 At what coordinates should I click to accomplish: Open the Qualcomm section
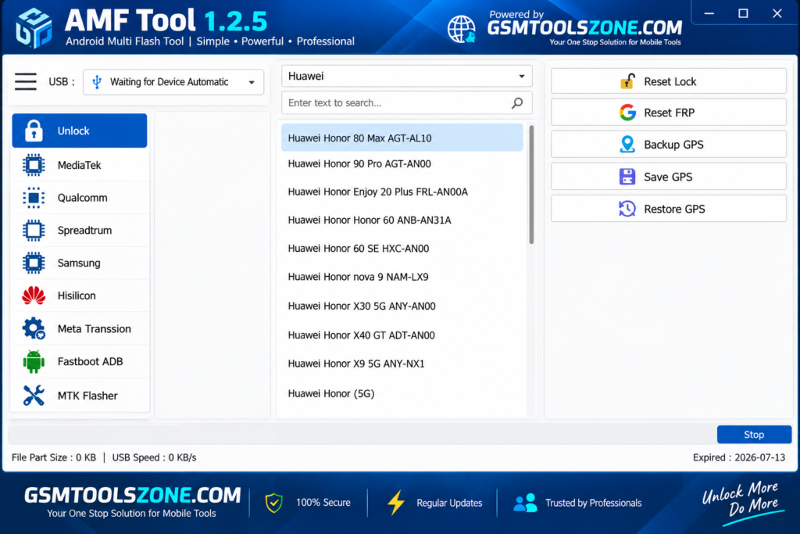(80, 198)
